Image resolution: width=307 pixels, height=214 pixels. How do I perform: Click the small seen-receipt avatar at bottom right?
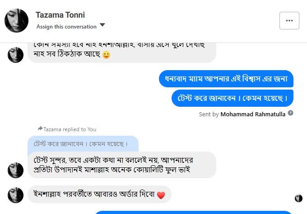point(298,198)
